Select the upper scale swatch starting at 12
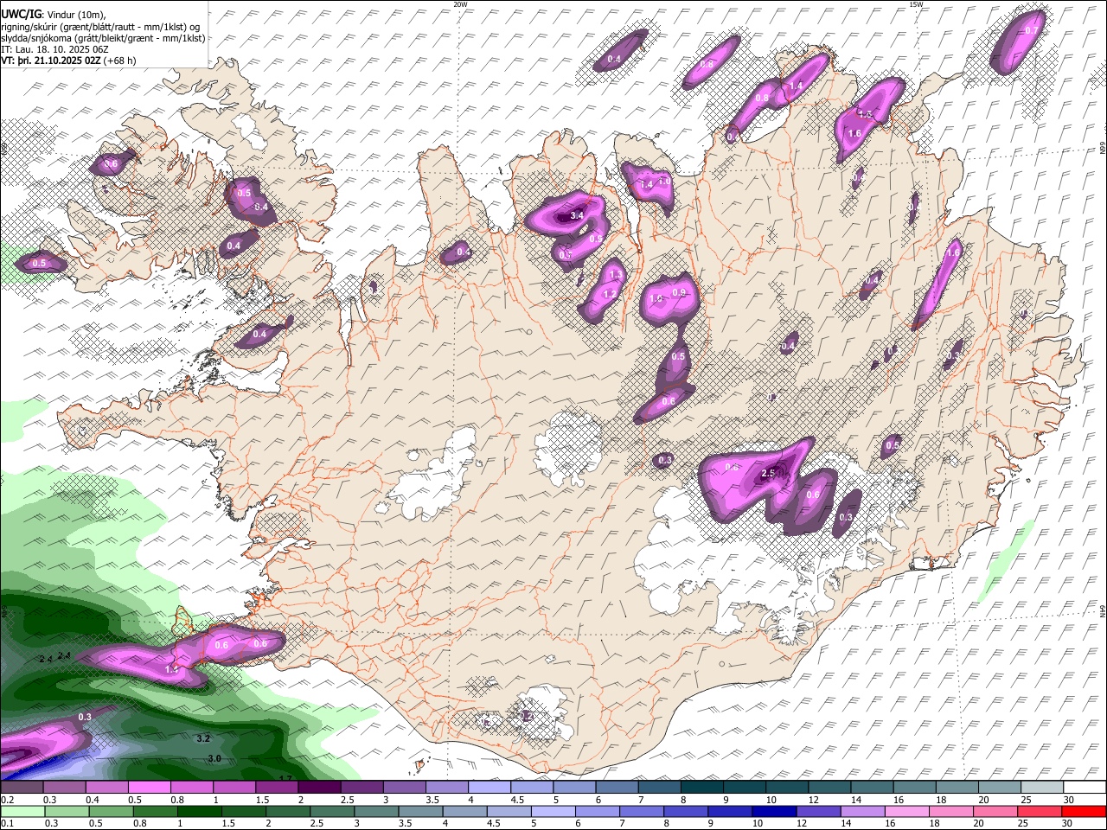 pos(830,788)
